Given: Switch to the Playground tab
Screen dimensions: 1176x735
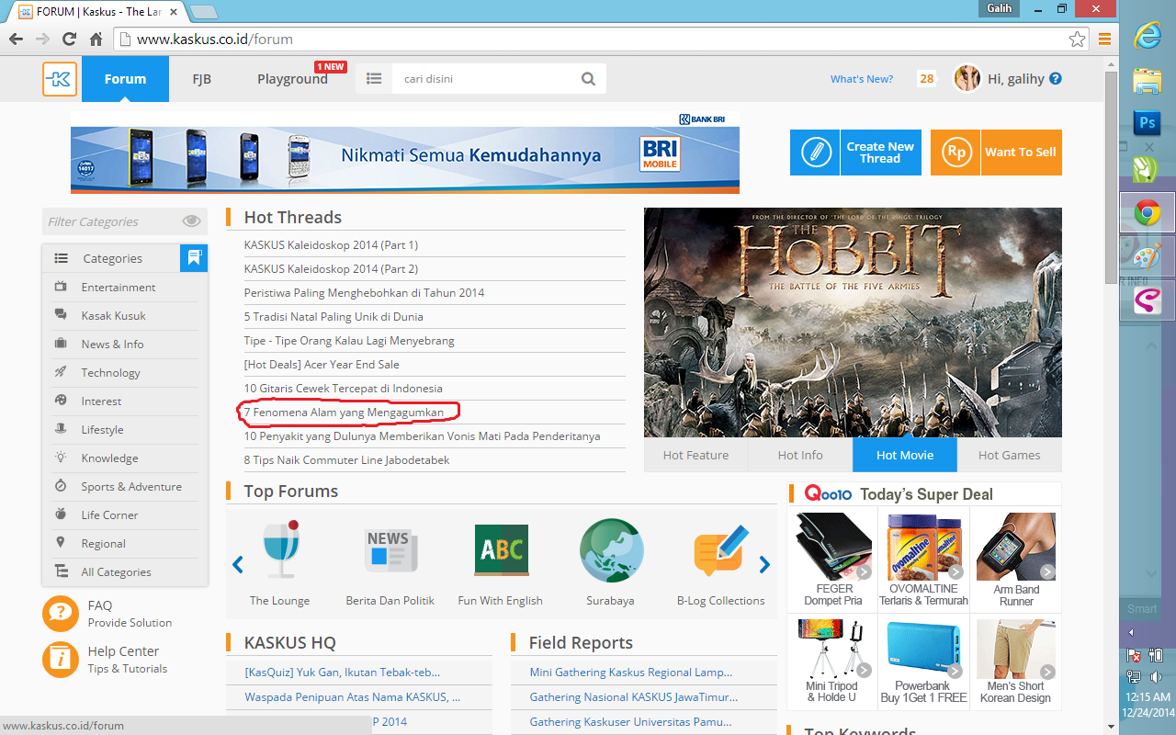Looking at the screenshot, I should point(292,79).
